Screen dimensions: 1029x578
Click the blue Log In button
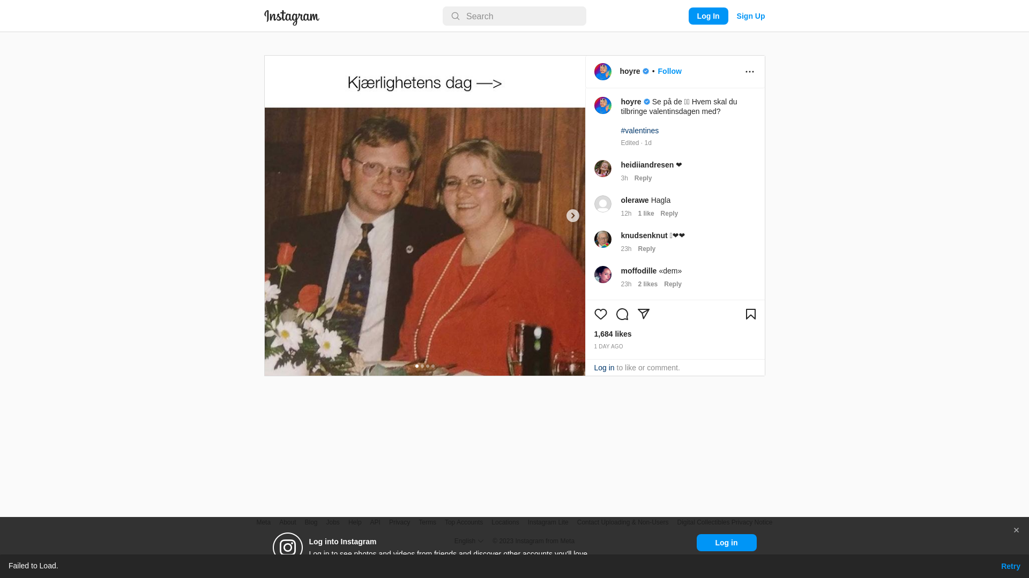[x=708, y=16]
